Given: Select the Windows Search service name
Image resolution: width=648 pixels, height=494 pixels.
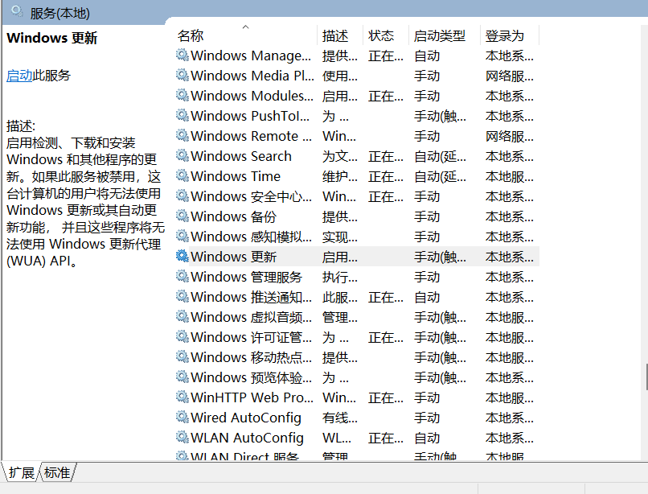Looking at the screenshot, I should [241, 156].
